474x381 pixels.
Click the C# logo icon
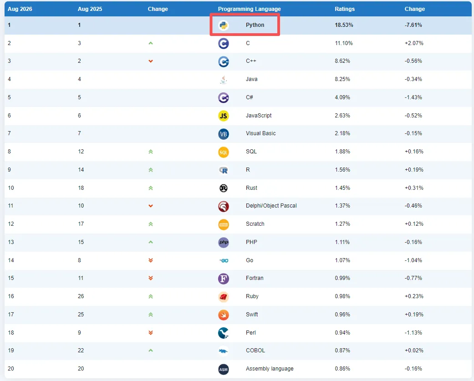click(224, 97)
